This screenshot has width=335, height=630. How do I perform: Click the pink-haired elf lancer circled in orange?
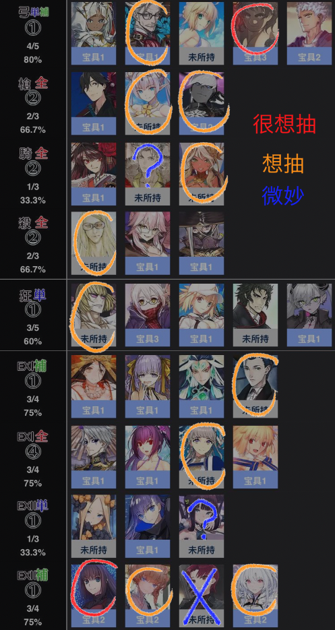[148, 103]
